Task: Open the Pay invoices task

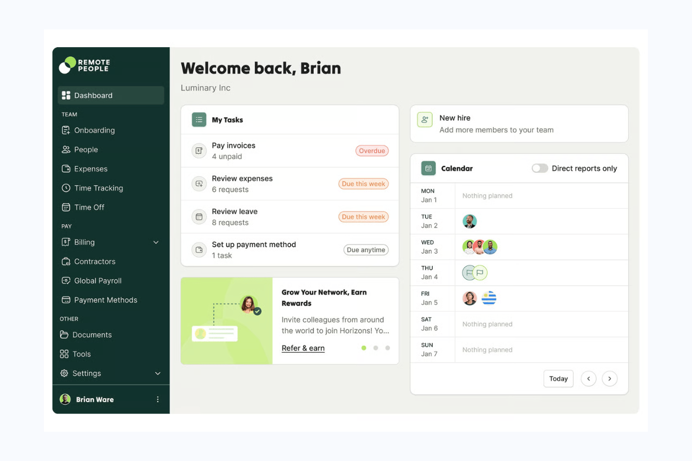Action: (290, 151)
